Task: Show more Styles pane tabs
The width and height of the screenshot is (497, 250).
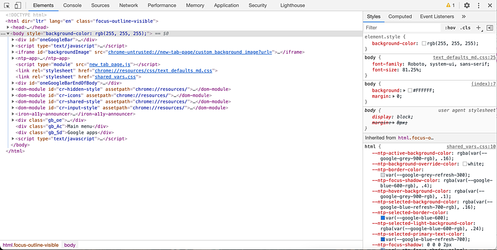Action: [x=464, y=17]
